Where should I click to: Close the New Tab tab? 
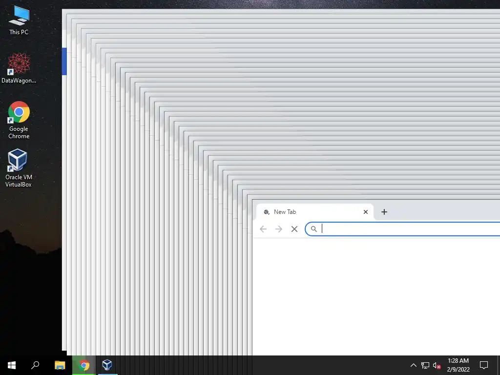pyautogui.click(x=366, y=212)
